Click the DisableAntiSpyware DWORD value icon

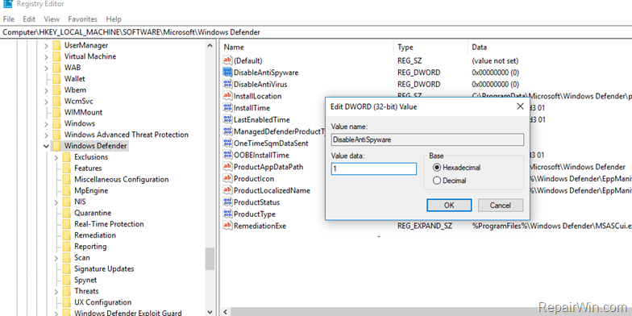227,73
